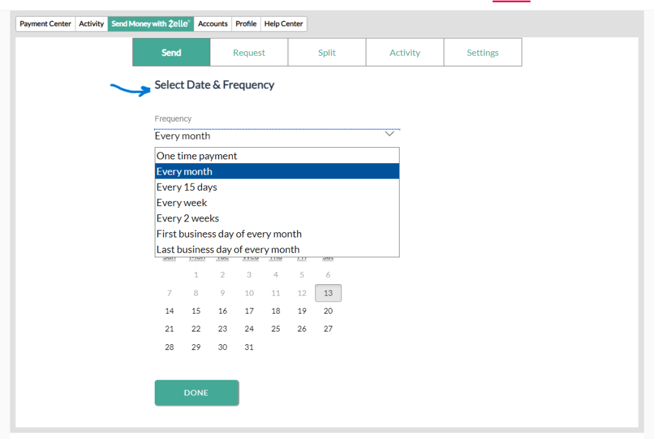
Task: Open the Accounts menu item
Action: pos(213,24)
